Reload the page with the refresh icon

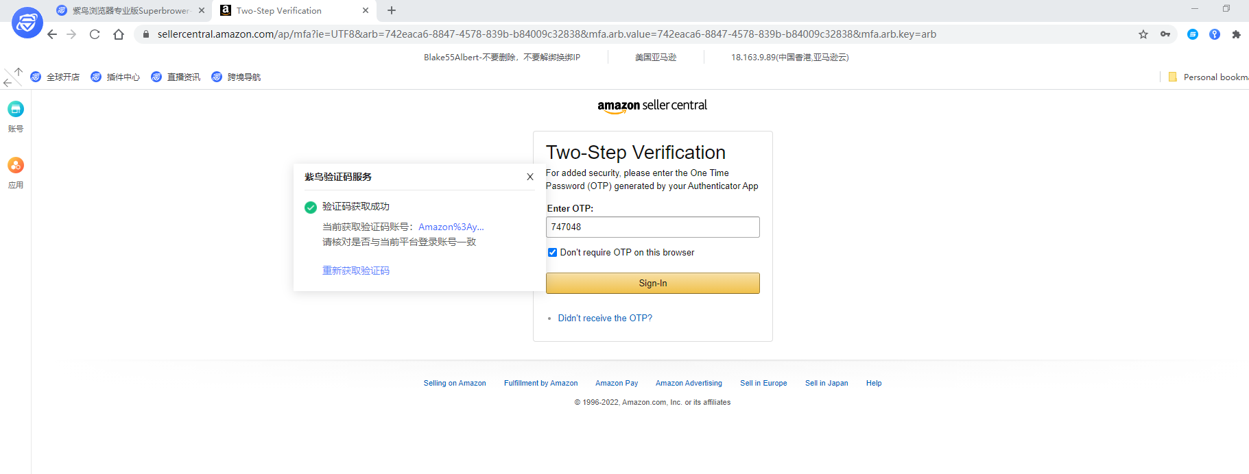point(95,34)
